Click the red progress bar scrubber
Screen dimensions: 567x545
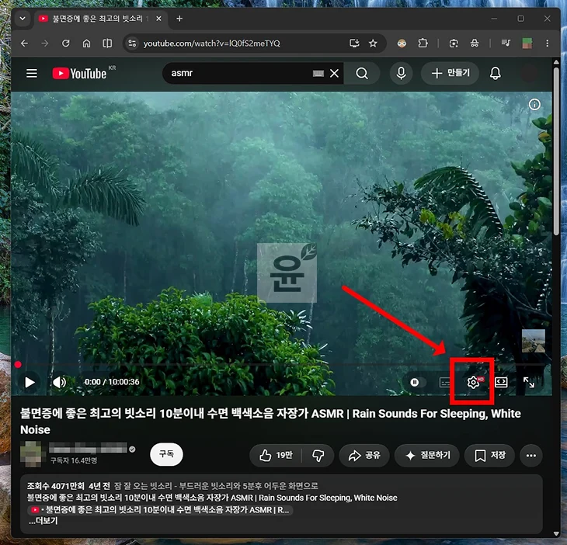pyautogui.click(x=18, y=365)
